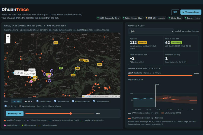Click '241 detections shown' text
203x135 pixels.
pyautogui.click(x=49, y=106)
